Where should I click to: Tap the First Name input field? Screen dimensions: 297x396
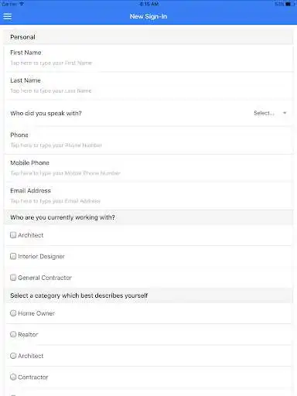click(148, 63)
